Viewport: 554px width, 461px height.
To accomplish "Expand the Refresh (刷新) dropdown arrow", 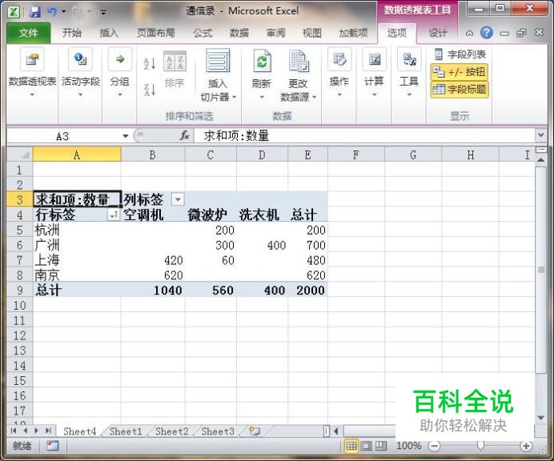I will [262, 97].
